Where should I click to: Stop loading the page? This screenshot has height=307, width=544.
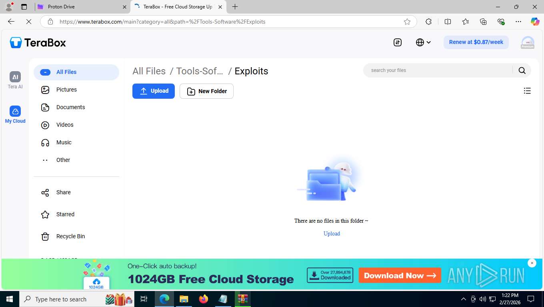tap(29, 22)
